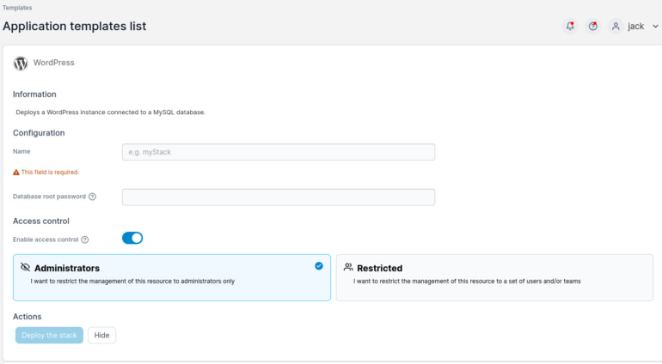The image size is (662, 364).
Task: Click the Hide button
Action: coord(101,336)
